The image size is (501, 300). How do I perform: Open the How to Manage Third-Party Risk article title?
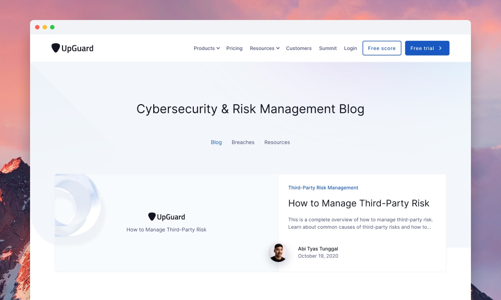click(x=359, y=203)
